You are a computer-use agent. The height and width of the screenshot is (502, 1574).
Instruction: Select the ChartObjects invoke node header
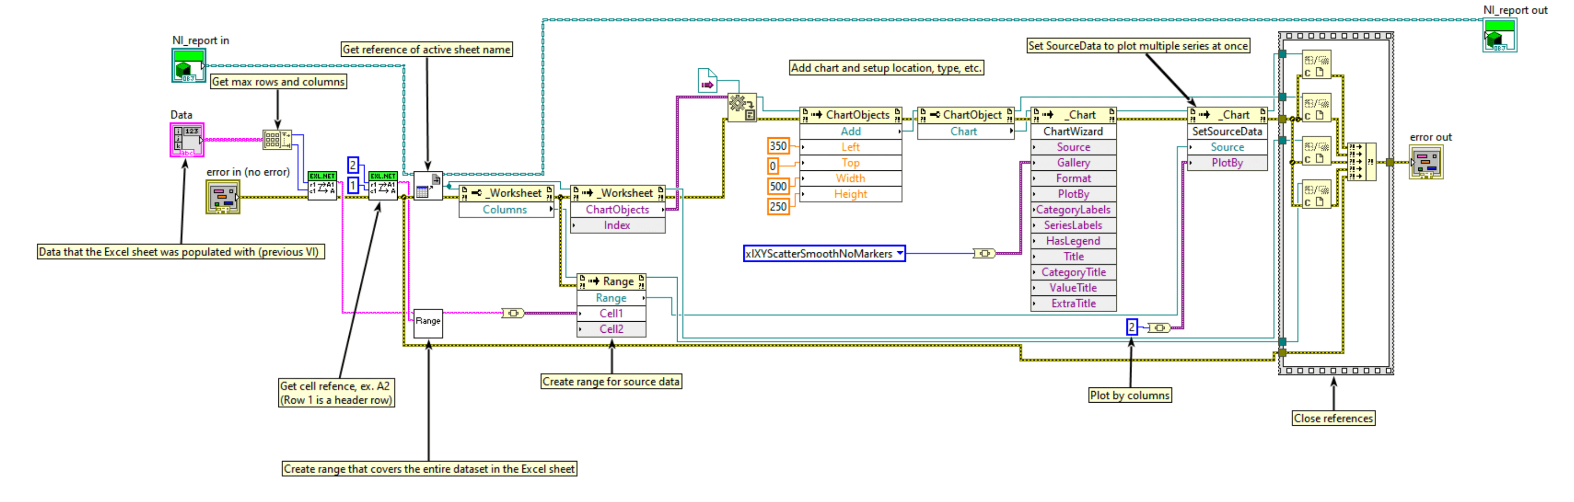(851, 115)
